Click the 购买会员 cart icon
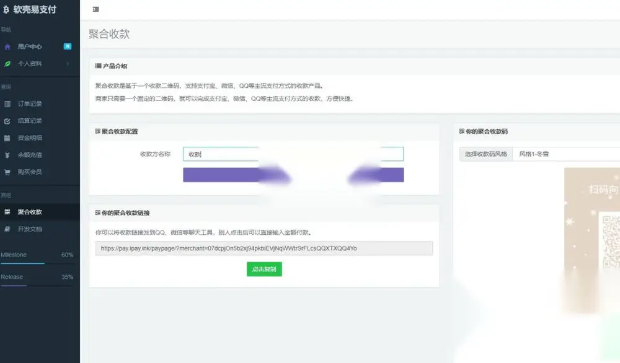620x363 pixels. point(7,172)
